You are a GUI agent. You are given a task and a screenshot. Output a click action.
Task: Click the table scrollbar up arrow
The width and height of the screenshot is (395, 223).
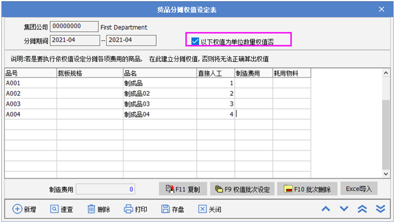[x=386, y=73]
